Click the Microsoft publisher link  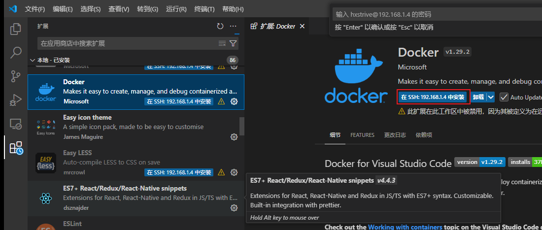pyautogui.click(x=412, y=67)
